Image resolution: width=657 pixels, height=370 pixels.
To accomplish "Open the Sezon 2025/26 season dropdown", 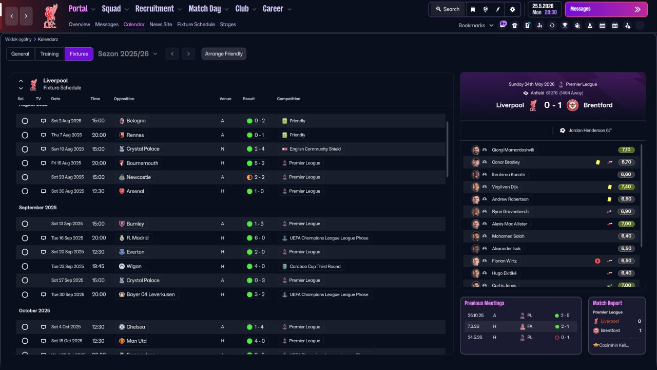I will [x=128, y=54].
